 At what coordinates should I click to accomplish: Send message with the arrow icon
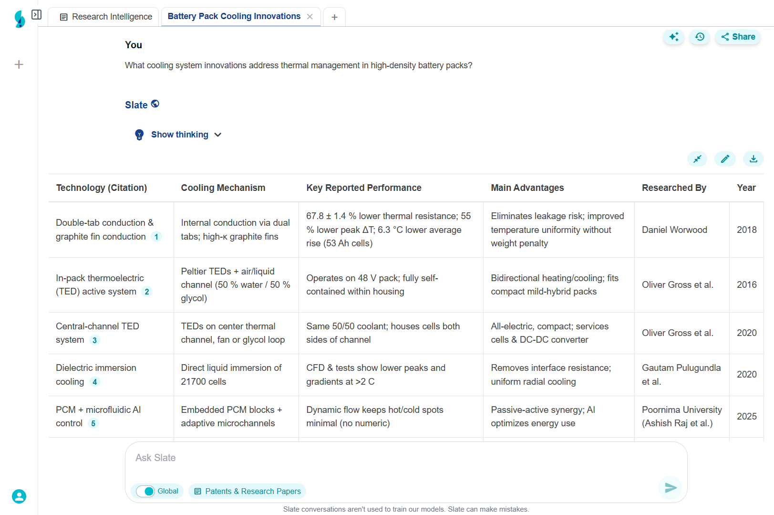pyautogui.click(x=671, y=487)
